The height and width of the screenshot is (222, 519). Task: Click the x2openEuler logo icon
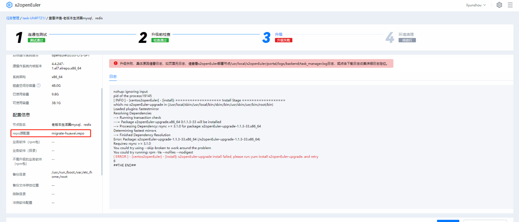pyautogui.click(x=9, y=5)
